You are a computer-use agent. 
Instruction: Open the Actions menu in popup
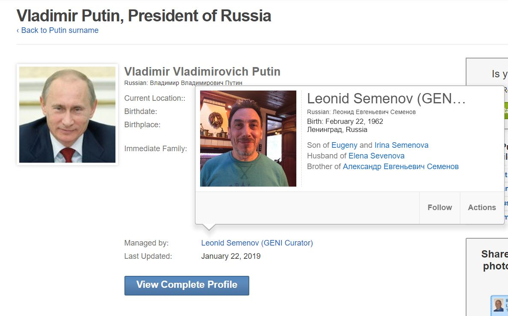482,208
